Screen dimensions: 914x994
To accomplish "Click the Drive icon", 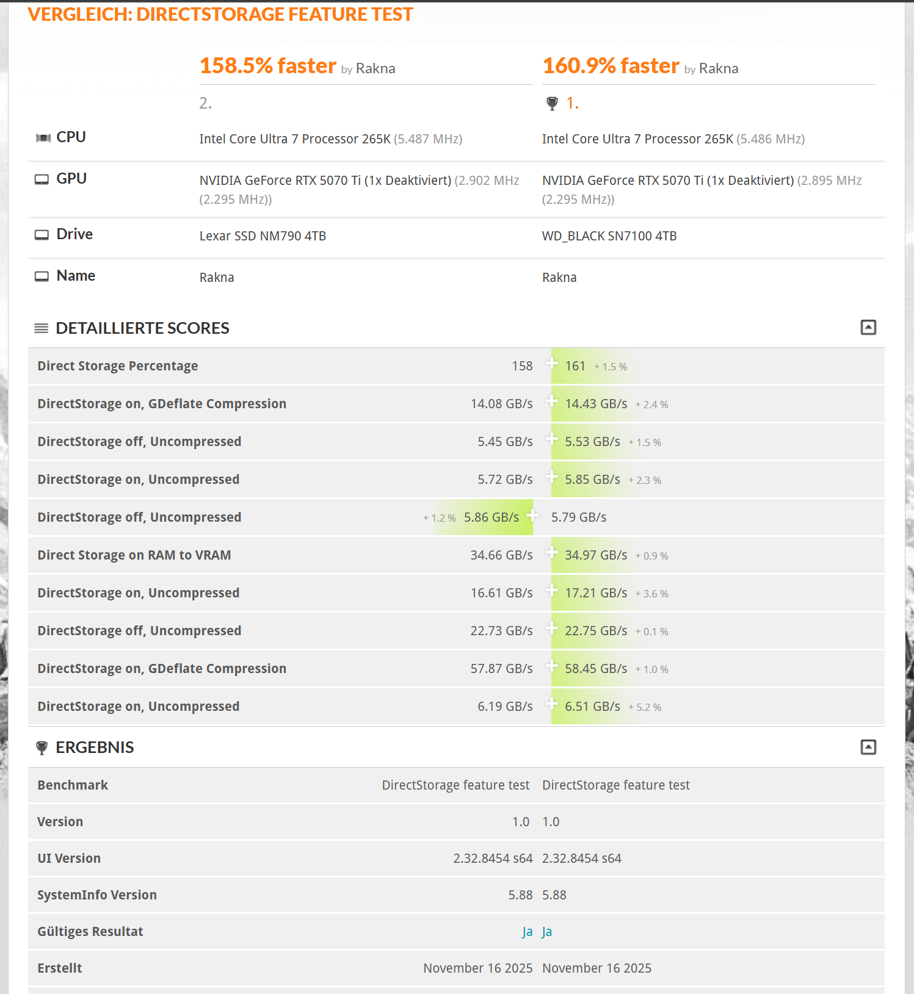I will 42,235.
